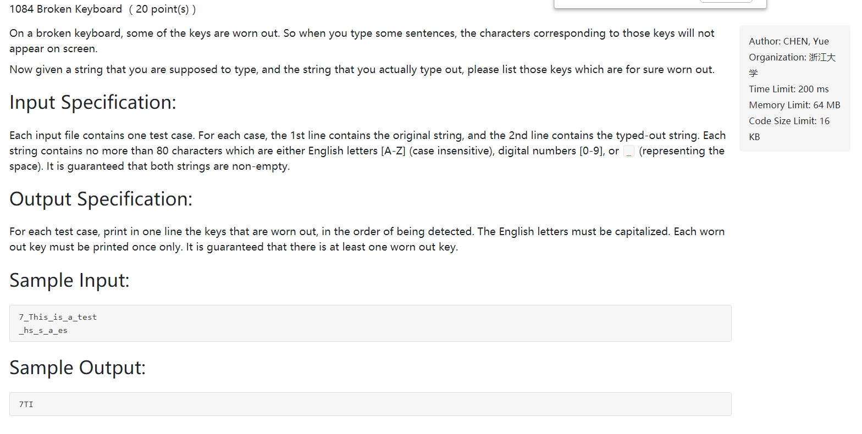Click the '_hs_s_a_es' sample line
The image size is (862, 434).
pyautogui.click(x=43, y=330)
